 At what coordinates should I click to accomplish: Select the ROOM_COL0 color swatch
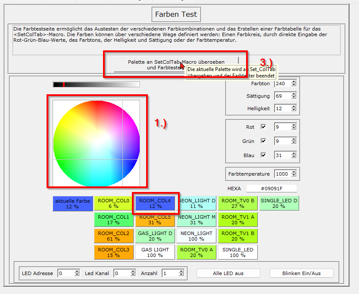pos(113,203)
